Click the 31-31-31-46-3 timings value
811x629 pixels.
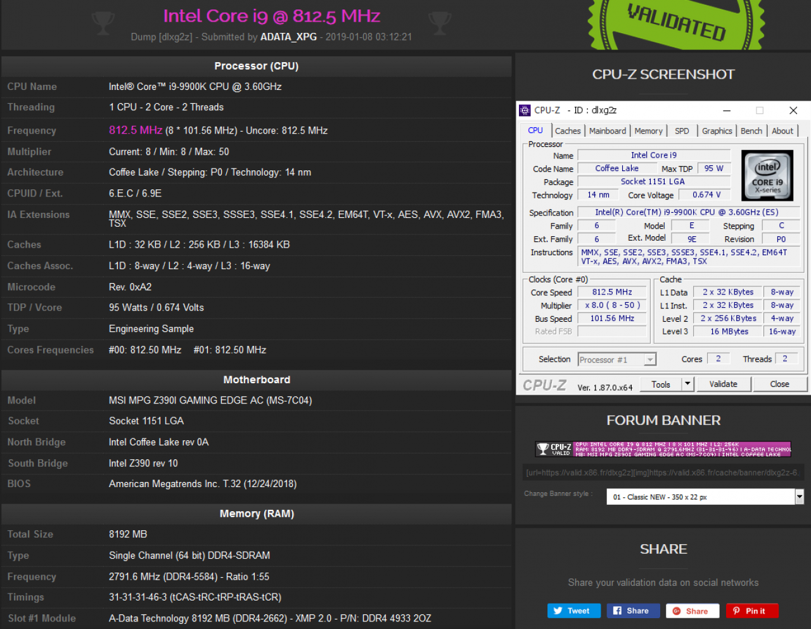point(195,597)
